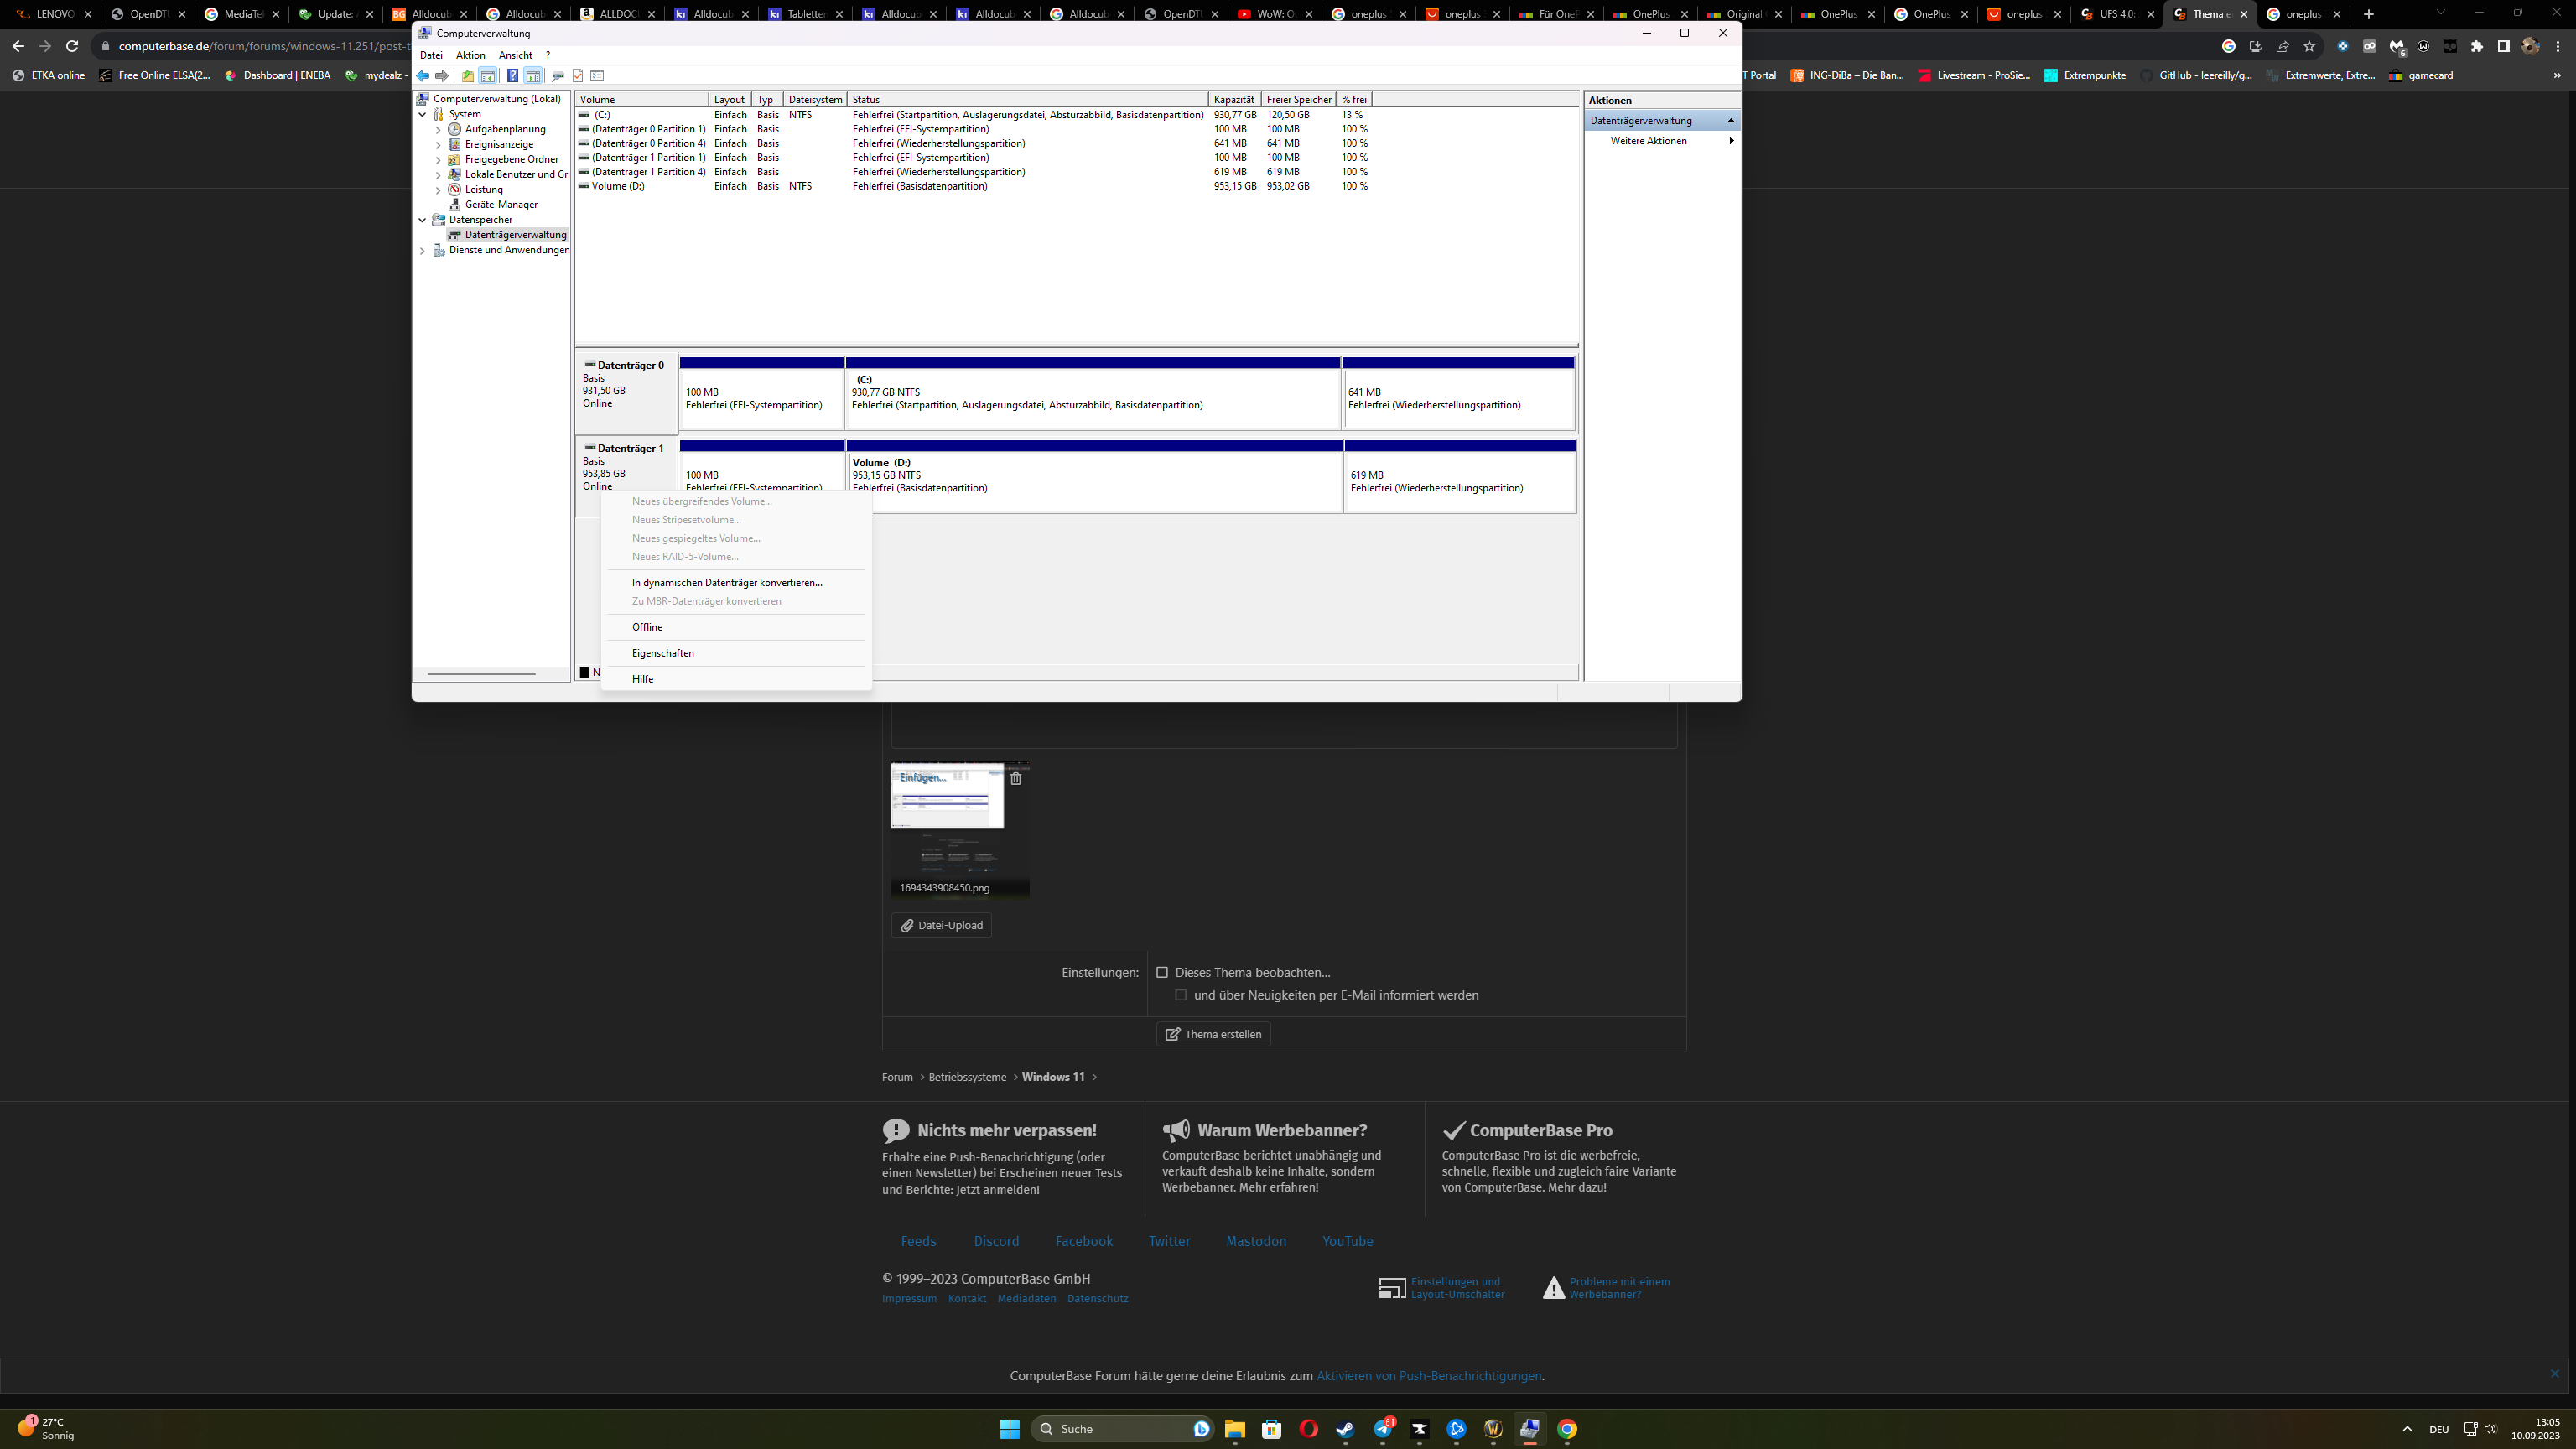
Task: Click the Geräte-Manager tree icon
Action: point(455,204)
